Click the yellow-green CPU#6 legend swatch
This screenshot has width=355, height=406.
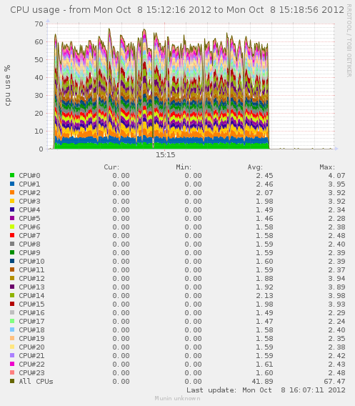pos(12,227)
